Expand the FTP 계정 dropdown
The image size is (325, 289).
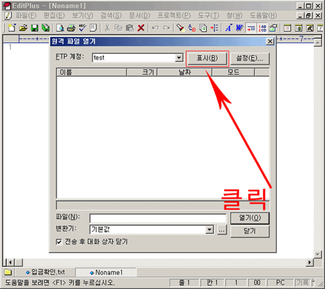[179, 58]
